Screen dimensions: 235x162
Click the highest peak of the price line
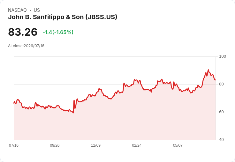(208, 70)
